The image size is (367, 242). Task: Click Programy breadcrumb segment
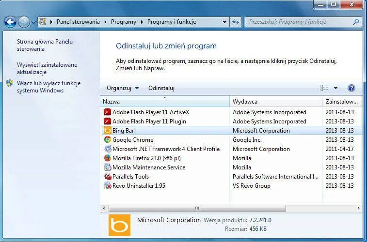point(123,22)
